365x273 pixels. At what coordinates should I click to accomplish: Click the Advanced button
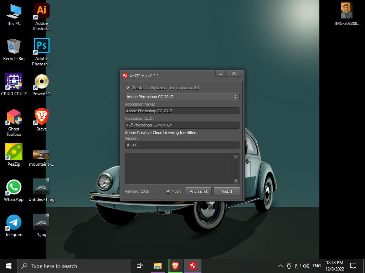(x=198, y=191)
